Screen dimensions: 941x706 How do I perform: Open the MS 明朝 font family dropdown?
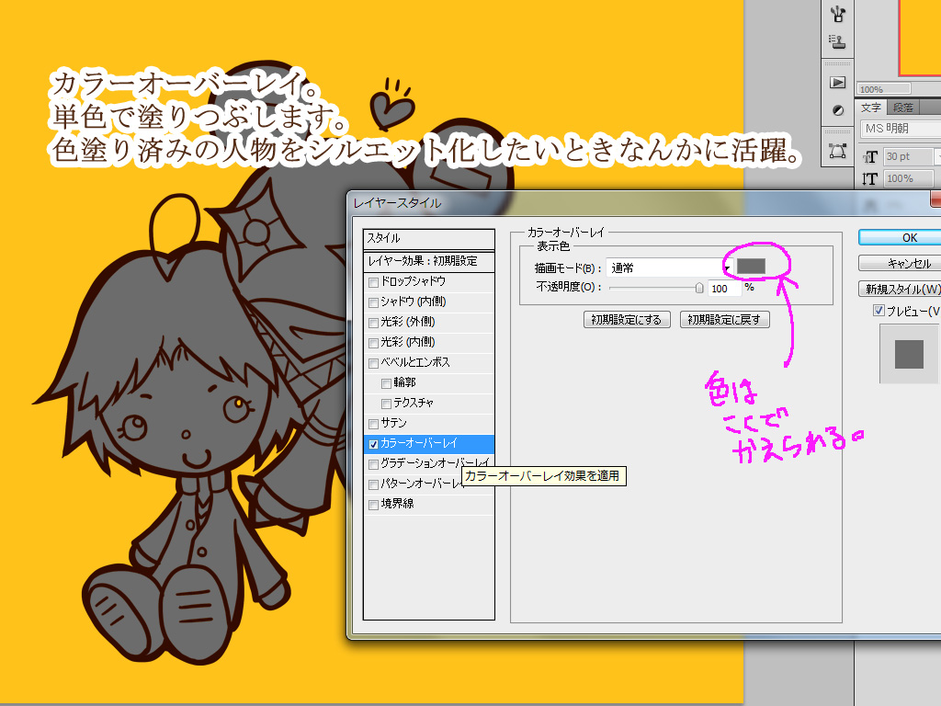point(899,130)
